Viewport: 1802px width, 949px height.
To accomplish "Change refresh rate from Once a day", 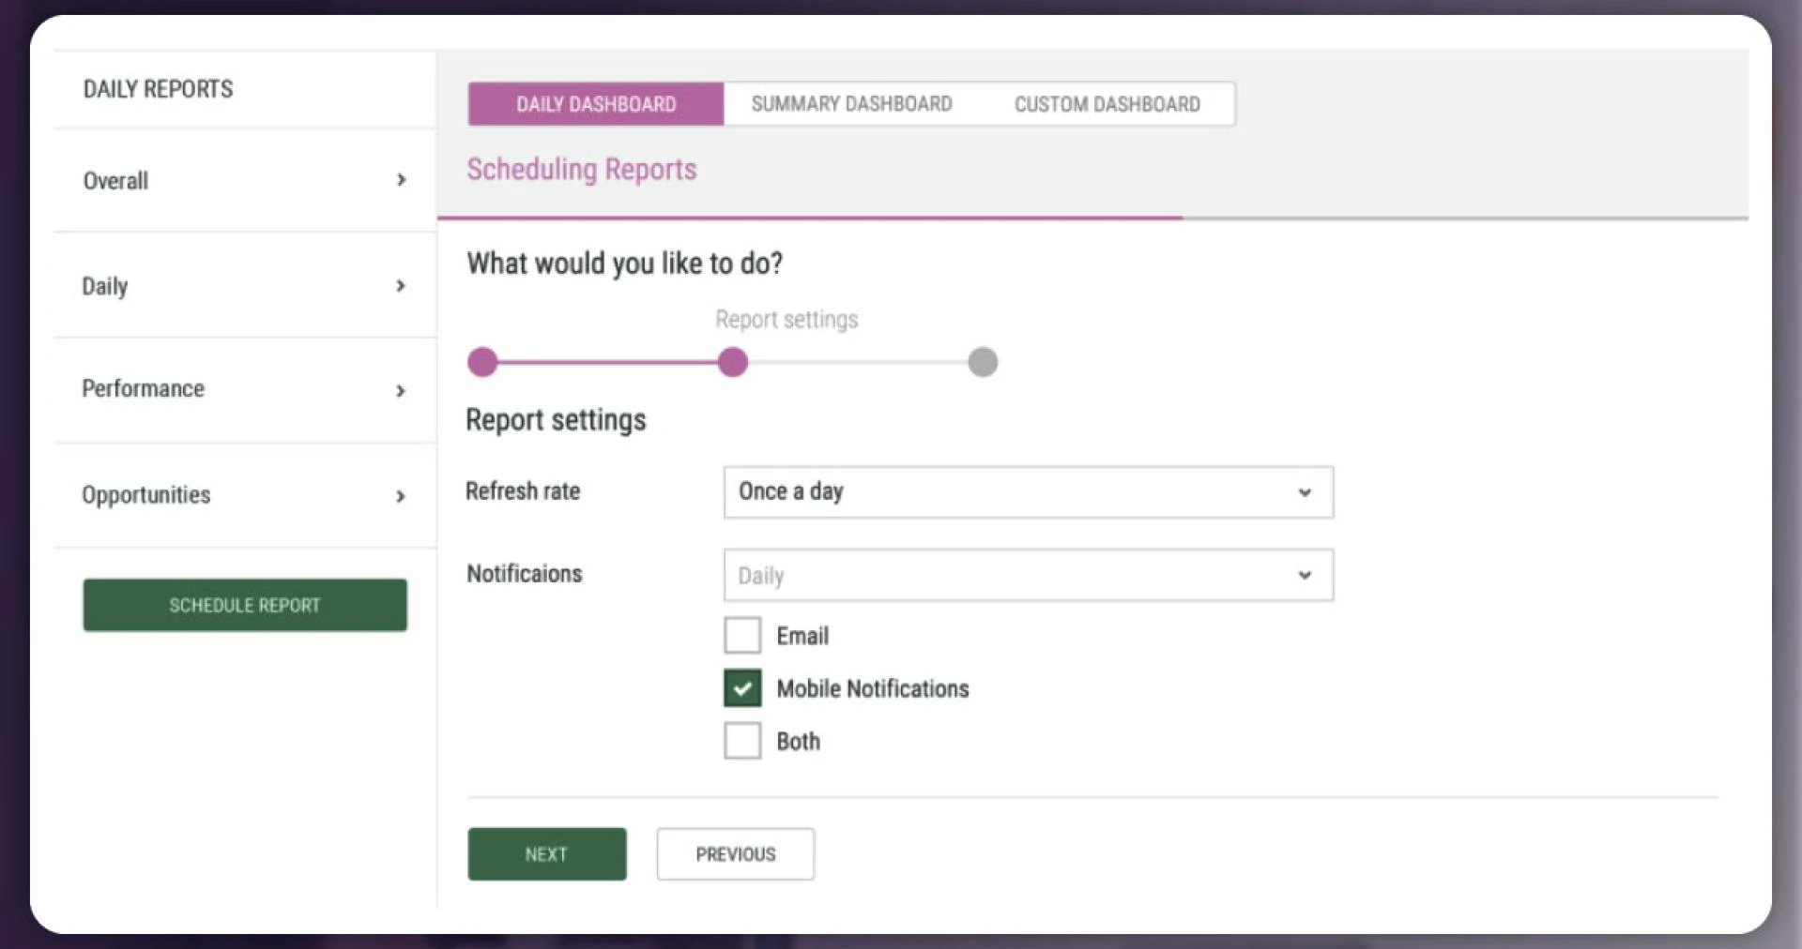I will click(x=1028, y=490).
